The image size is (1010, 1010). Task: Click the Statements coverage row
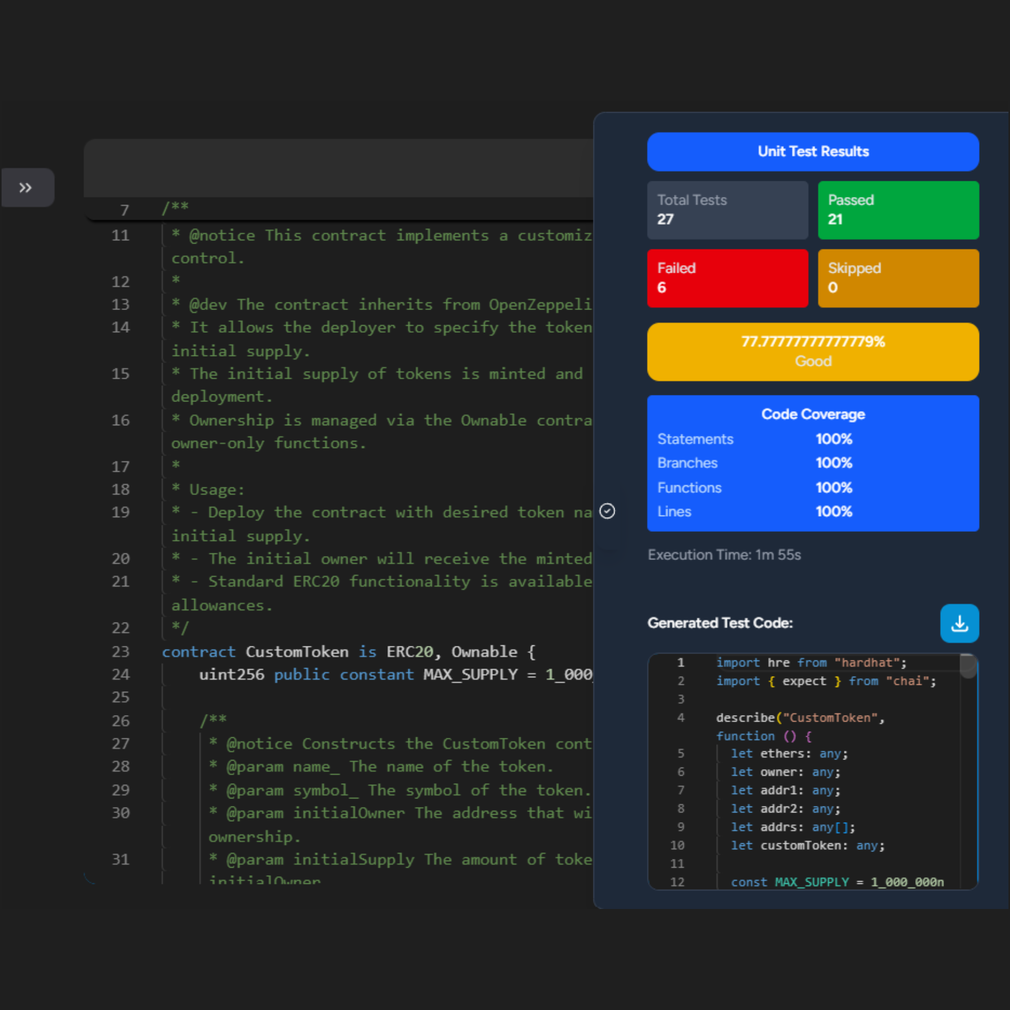click(x=813, y=439)
